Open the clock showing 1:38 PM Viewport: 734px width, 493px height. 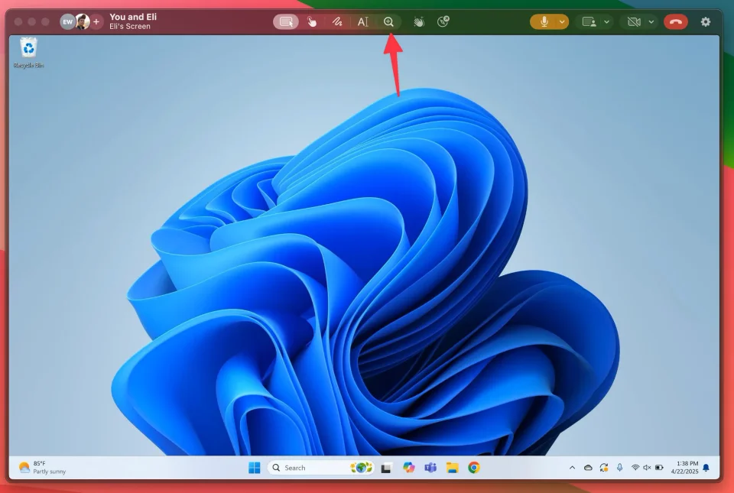(x=684, y=467)
